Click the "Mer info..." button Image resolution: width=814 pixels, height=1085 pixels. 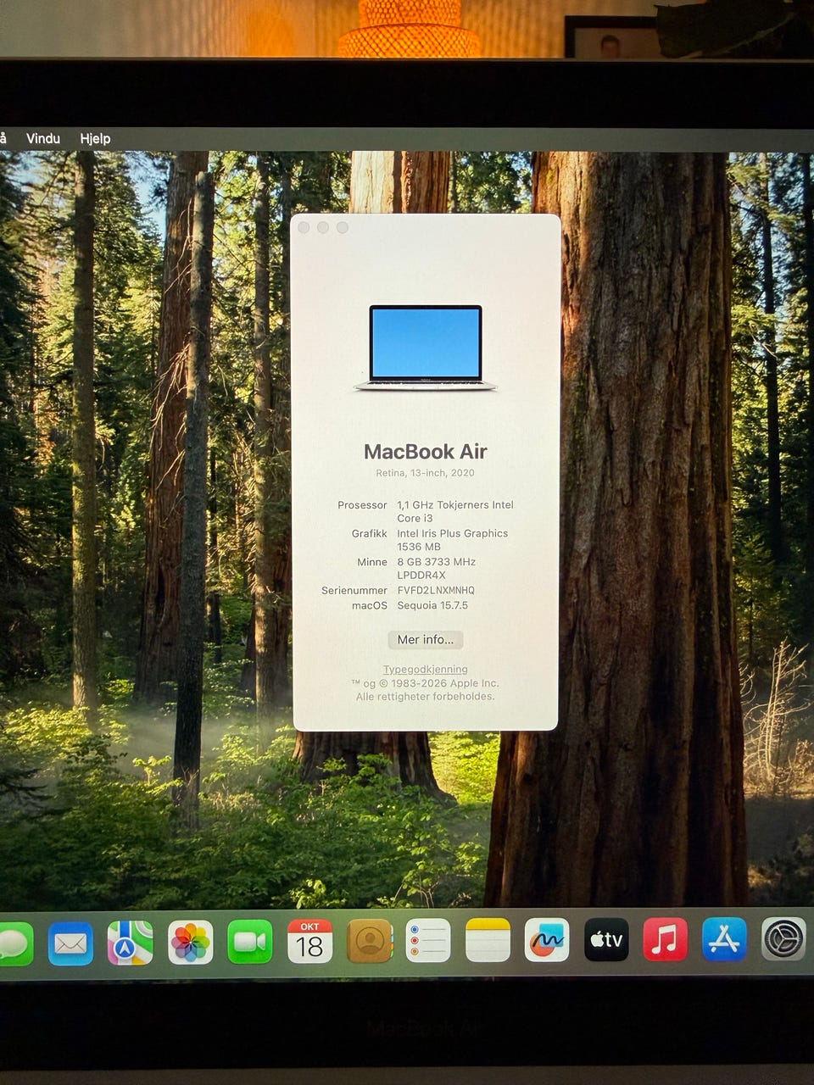tap(426, 639)
